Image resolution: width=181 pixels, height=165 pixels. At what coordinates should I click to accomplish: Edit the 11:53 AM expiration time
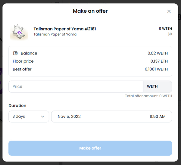coord(157,117)
